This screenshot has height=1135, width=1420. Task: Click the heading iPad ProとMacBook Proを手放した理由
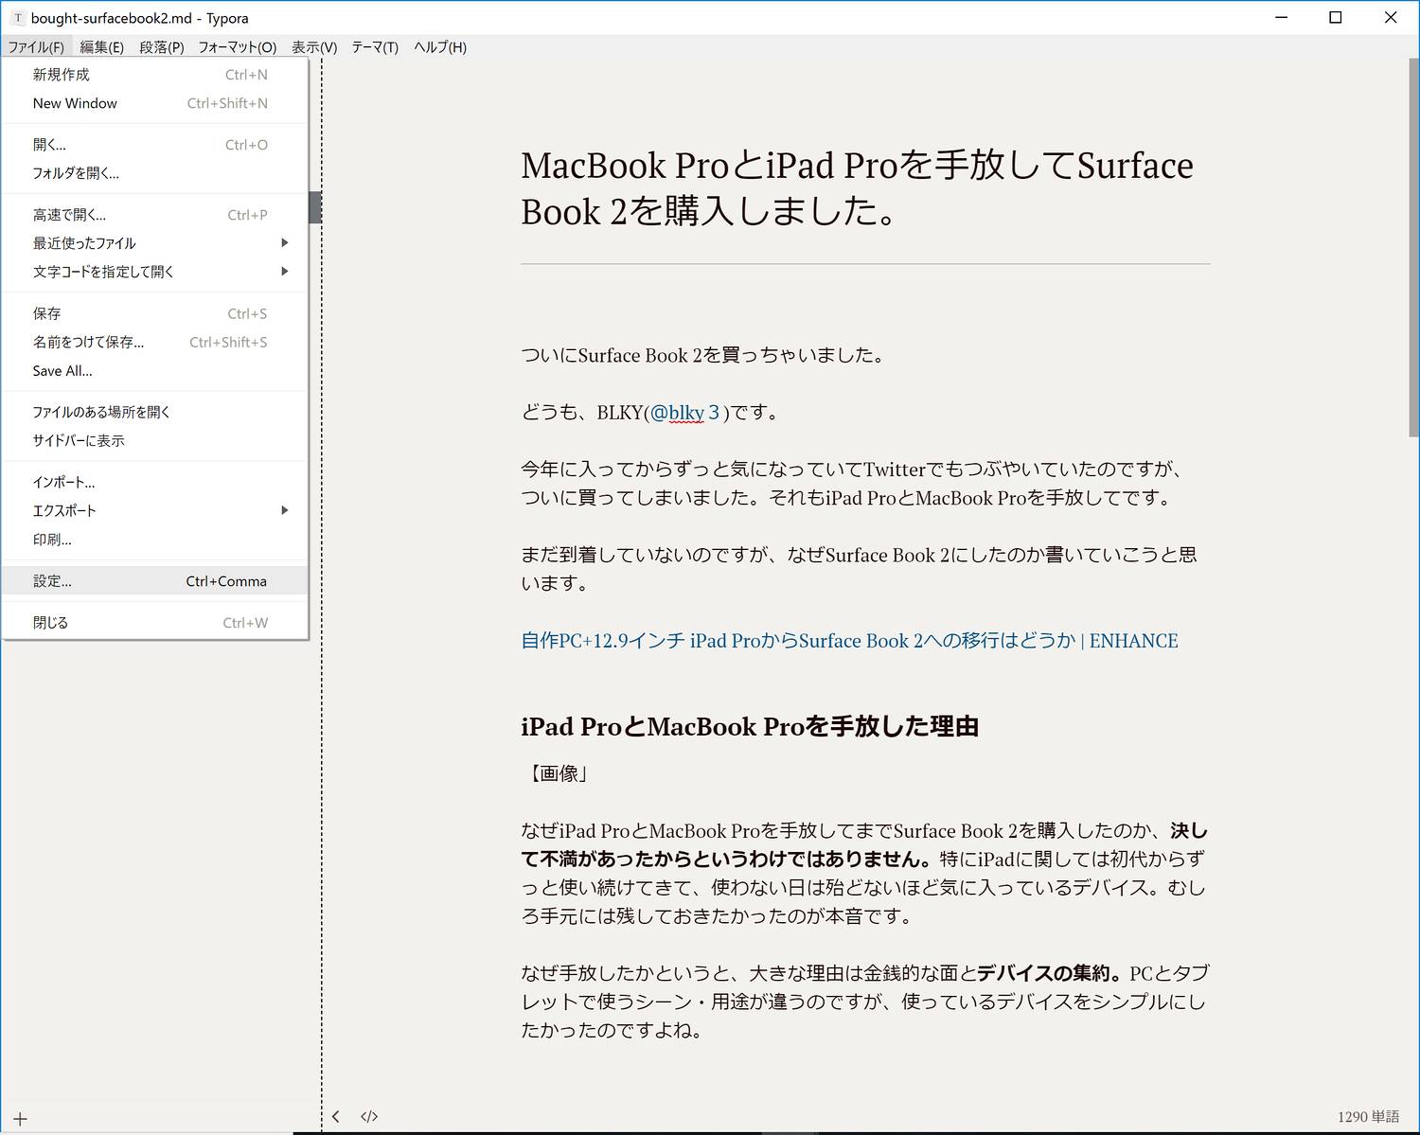750,727
